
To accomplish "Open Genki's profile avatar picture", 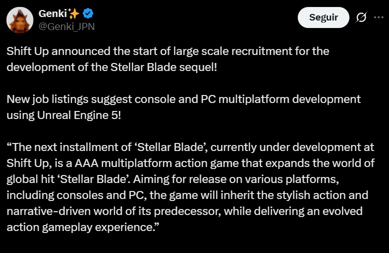I will point(20,20).
